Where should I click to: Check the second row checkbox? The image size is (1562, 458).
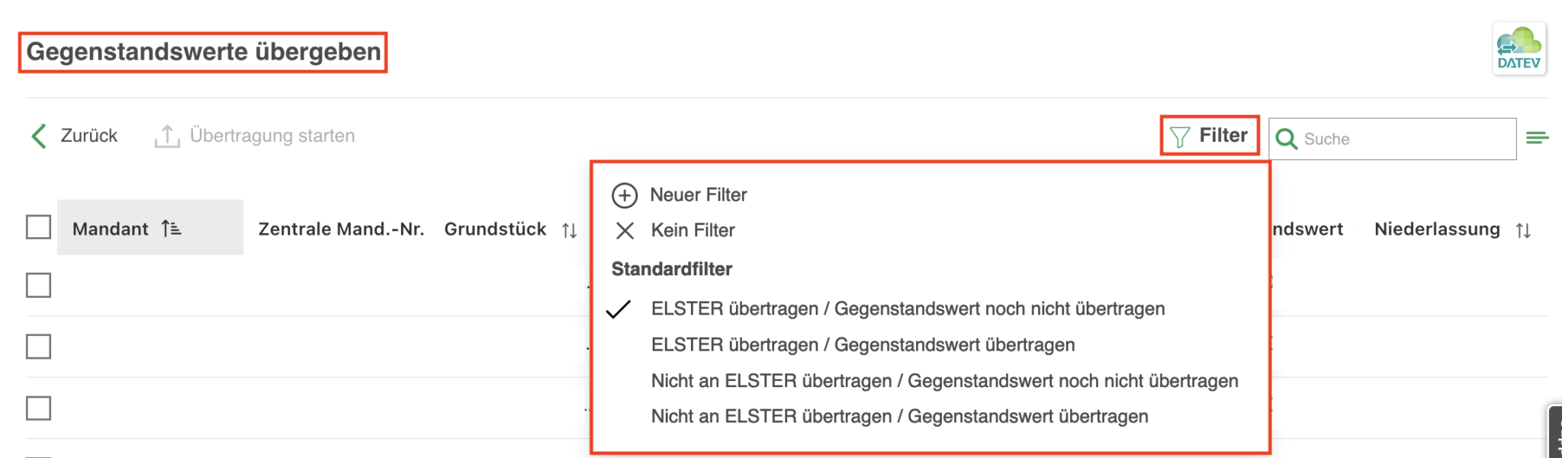[38, 347]
